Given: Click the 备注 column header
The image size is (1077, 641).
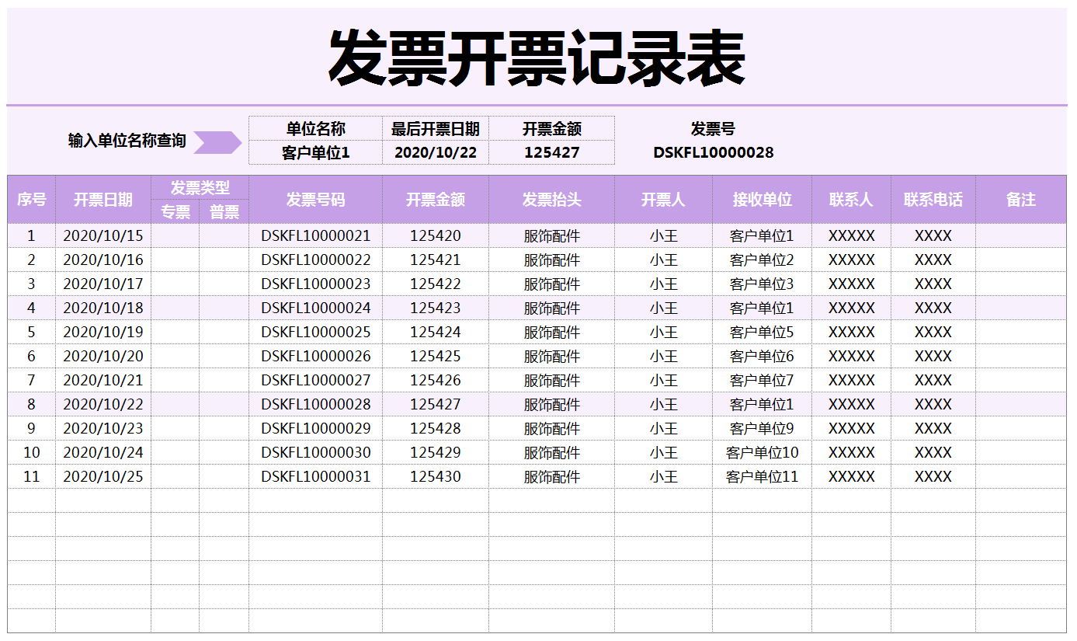Looking at the screenshot, I should 1021,200.
